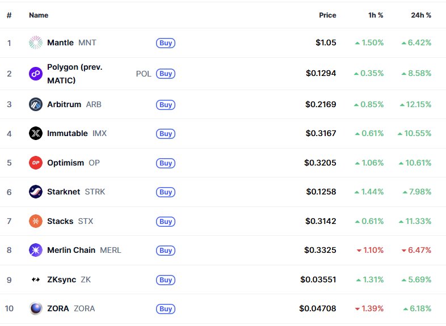
Task: Sort by the 24h % column header
Action: click(421, 15)
